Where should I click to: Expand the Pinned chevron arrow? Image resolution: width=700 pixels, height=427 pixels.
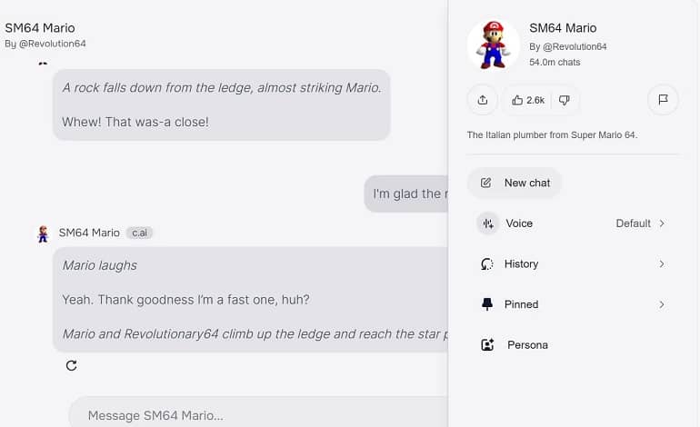[x=662, y=304]
